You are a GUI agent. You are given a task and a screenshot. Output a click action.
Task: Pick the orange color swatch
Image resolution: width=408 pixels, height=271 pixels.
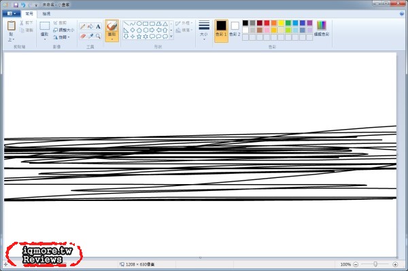click(274, 23)
